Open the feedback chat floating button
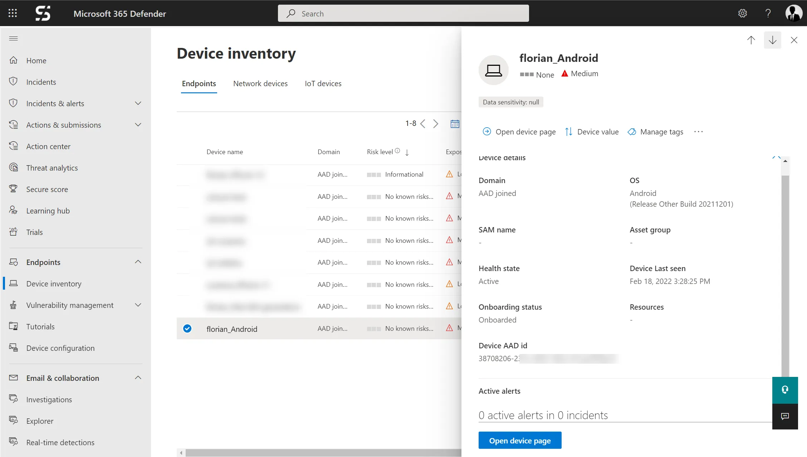Viewport: 807px width, 457px height. point(785,416)
